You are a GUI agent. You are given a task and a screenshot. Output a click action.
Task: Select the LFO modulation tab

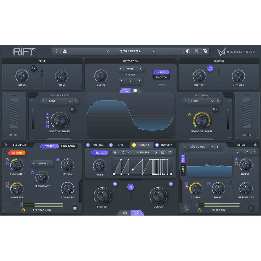[120, 145]
